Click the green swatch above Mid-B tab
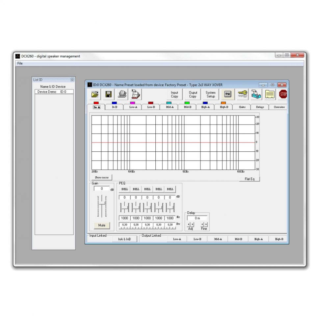Viewport: 316px width, 316px height. point(187,103)
